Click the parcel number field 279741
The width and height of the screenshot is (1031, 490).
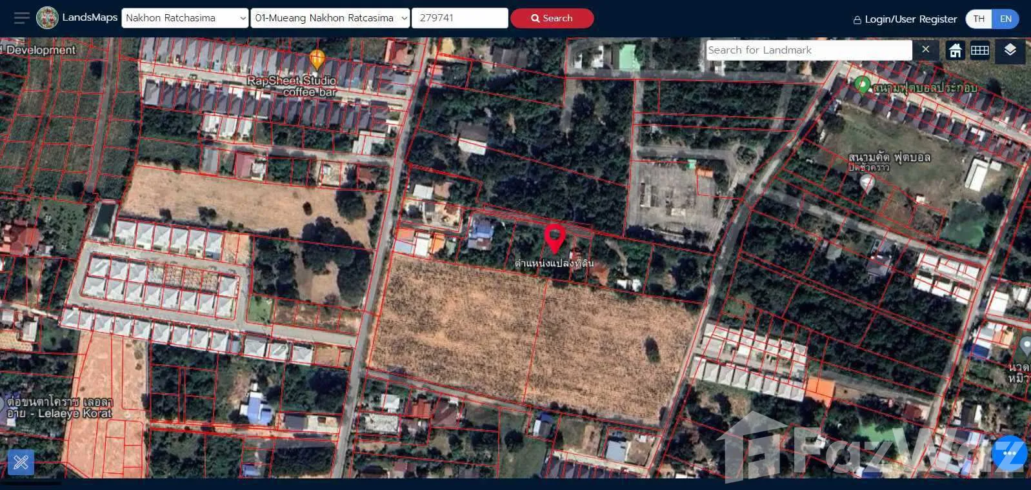[x=459, y=18]
